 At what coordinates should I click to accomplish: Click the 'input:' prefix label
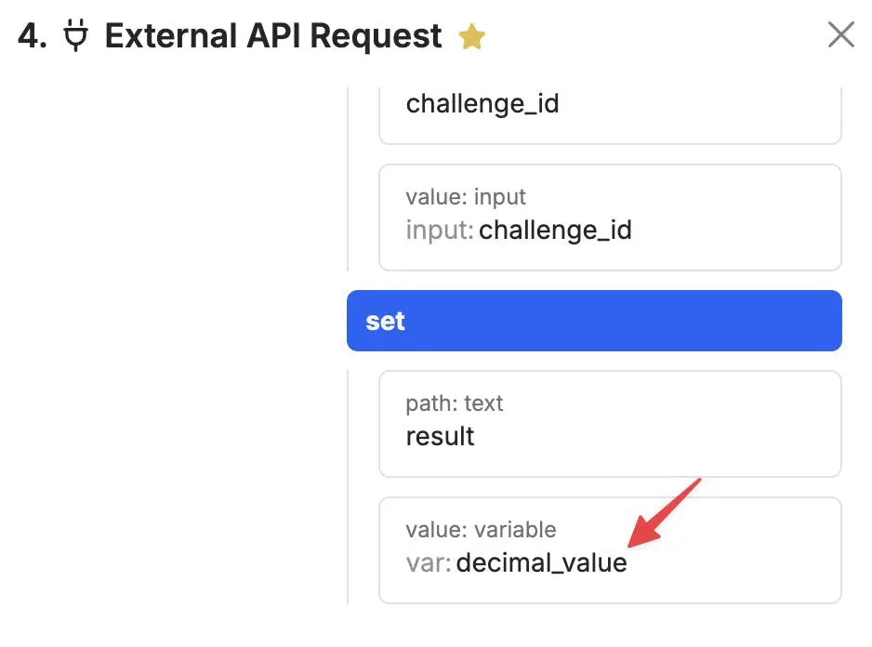(x=440, y=230)
